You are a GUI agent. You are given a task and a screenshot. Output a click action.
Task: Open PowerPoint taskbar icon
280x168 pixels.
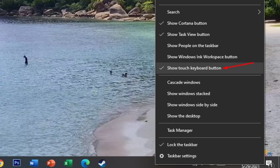click(51, 163)
